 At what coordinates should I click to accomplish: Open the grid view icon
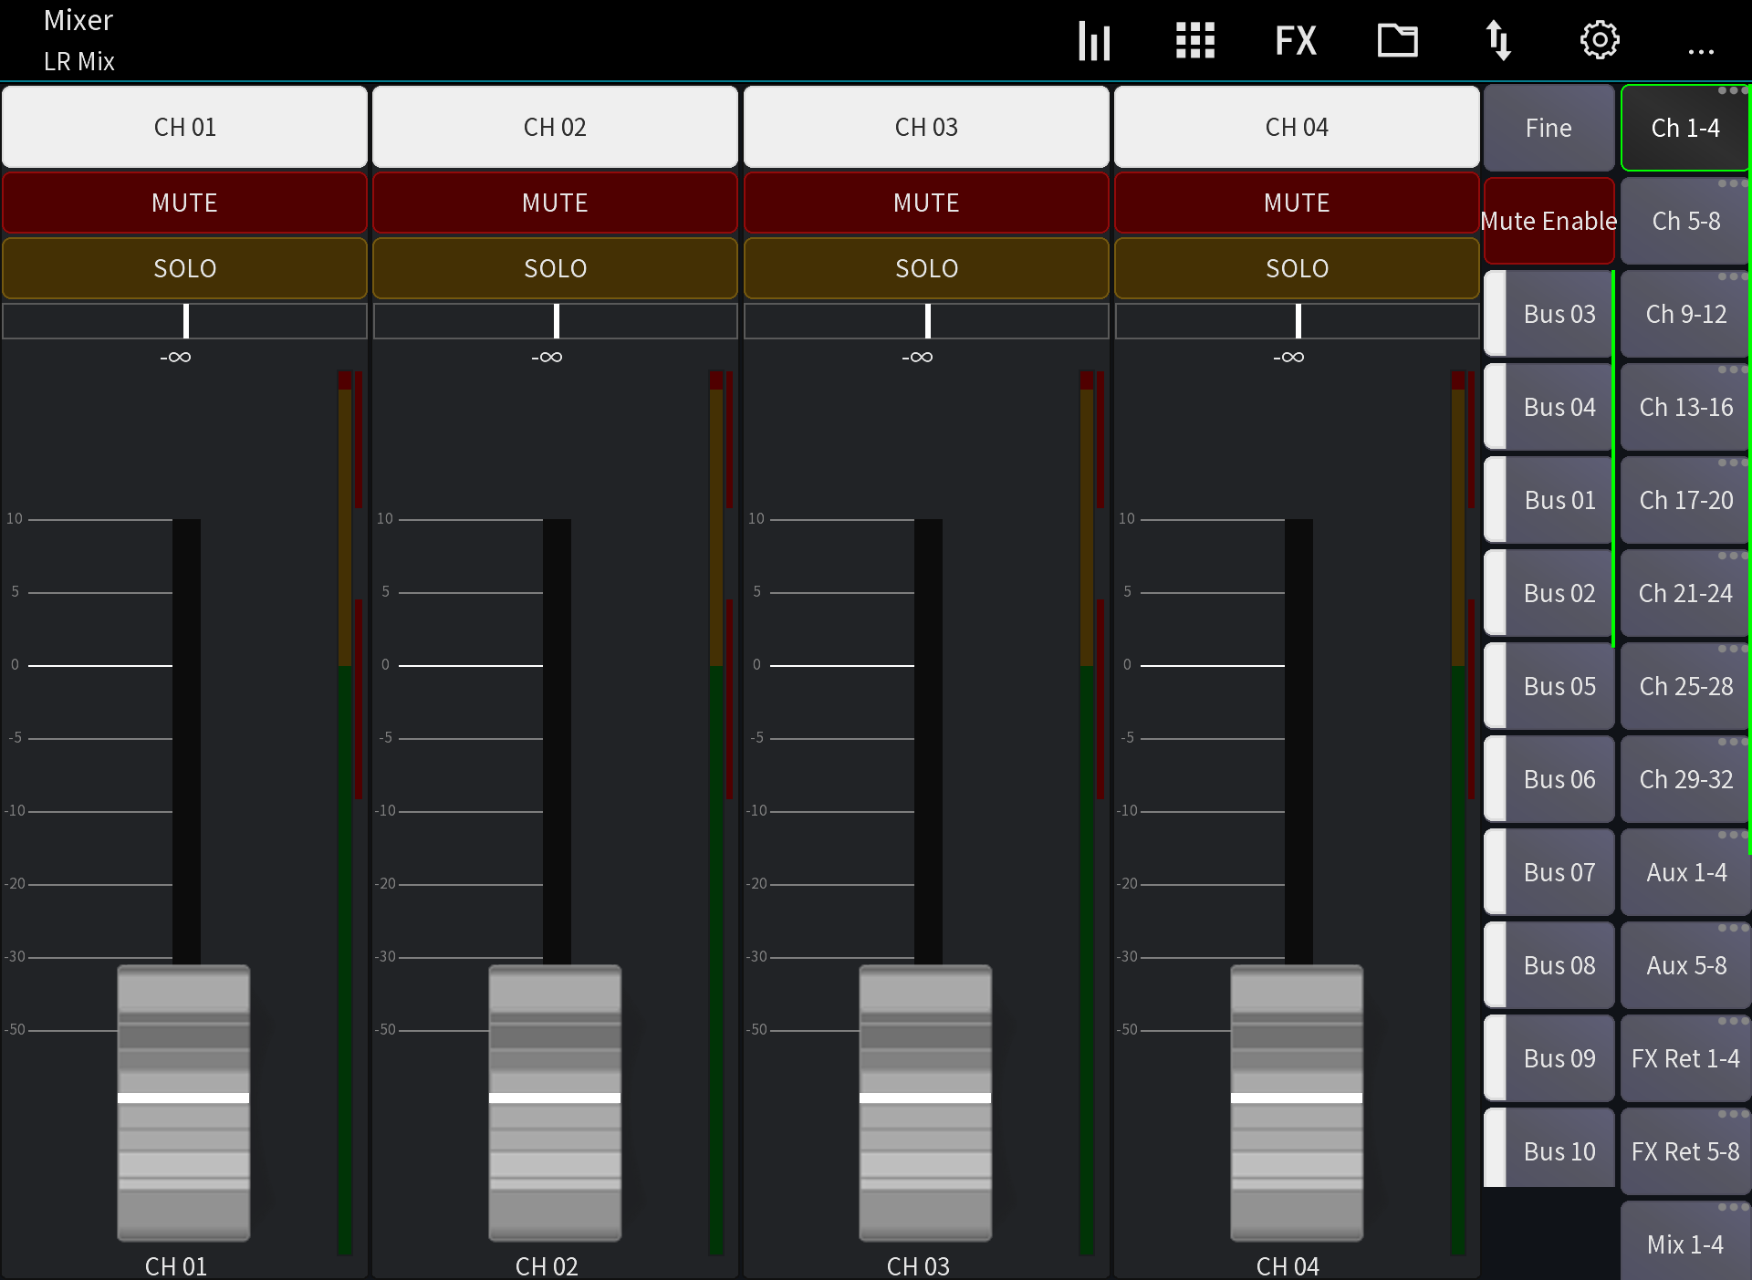1195,41
